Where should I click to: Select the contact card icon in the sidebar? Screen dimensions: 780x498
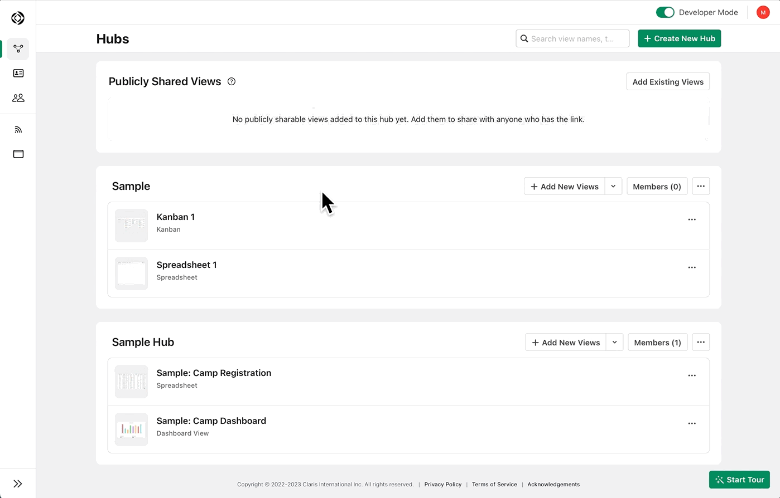point(18,73)
